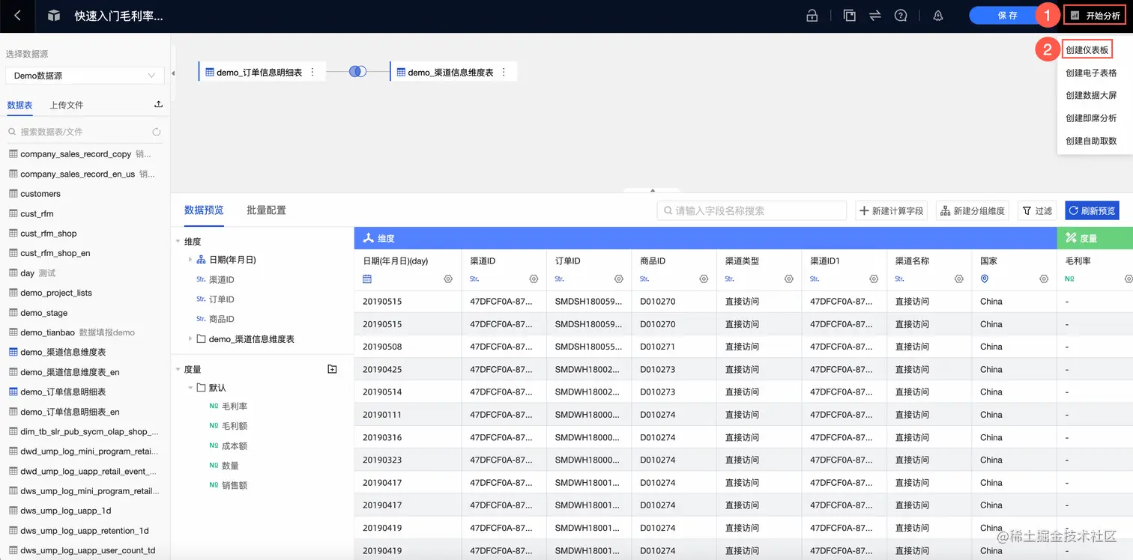Click the calendar type icon under 日期(年月日)(day)
Image resolution: width=1133 pixels, height=560 pixels.
coord(367,279)
